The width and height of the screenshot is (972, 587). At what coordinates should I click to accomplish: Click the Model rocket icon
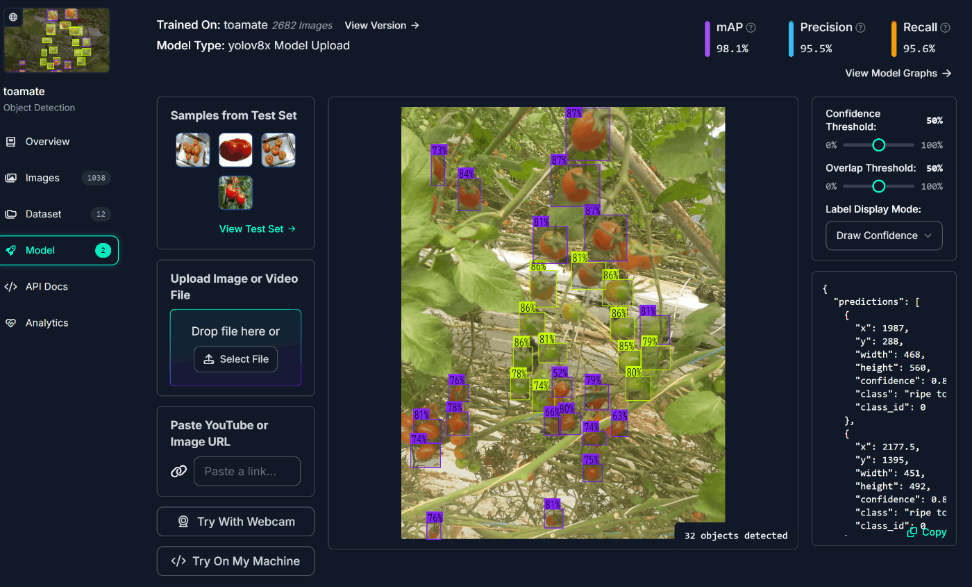click(x=10, y=250)
